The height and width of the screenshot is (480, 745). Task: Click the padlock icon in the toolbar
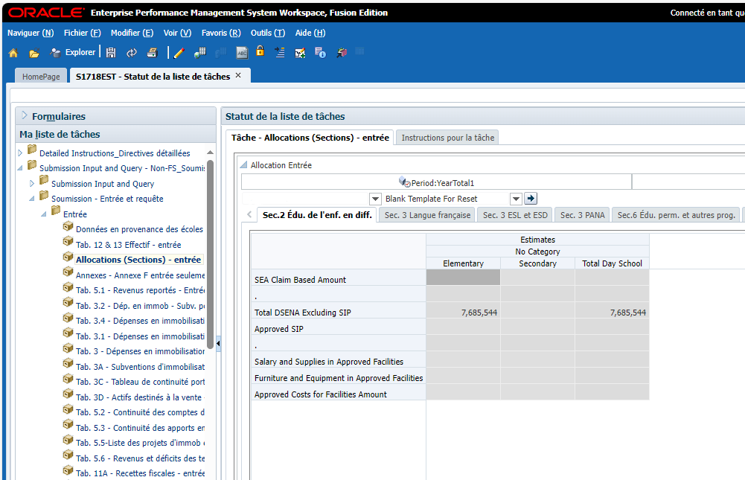tap(260, 52)
